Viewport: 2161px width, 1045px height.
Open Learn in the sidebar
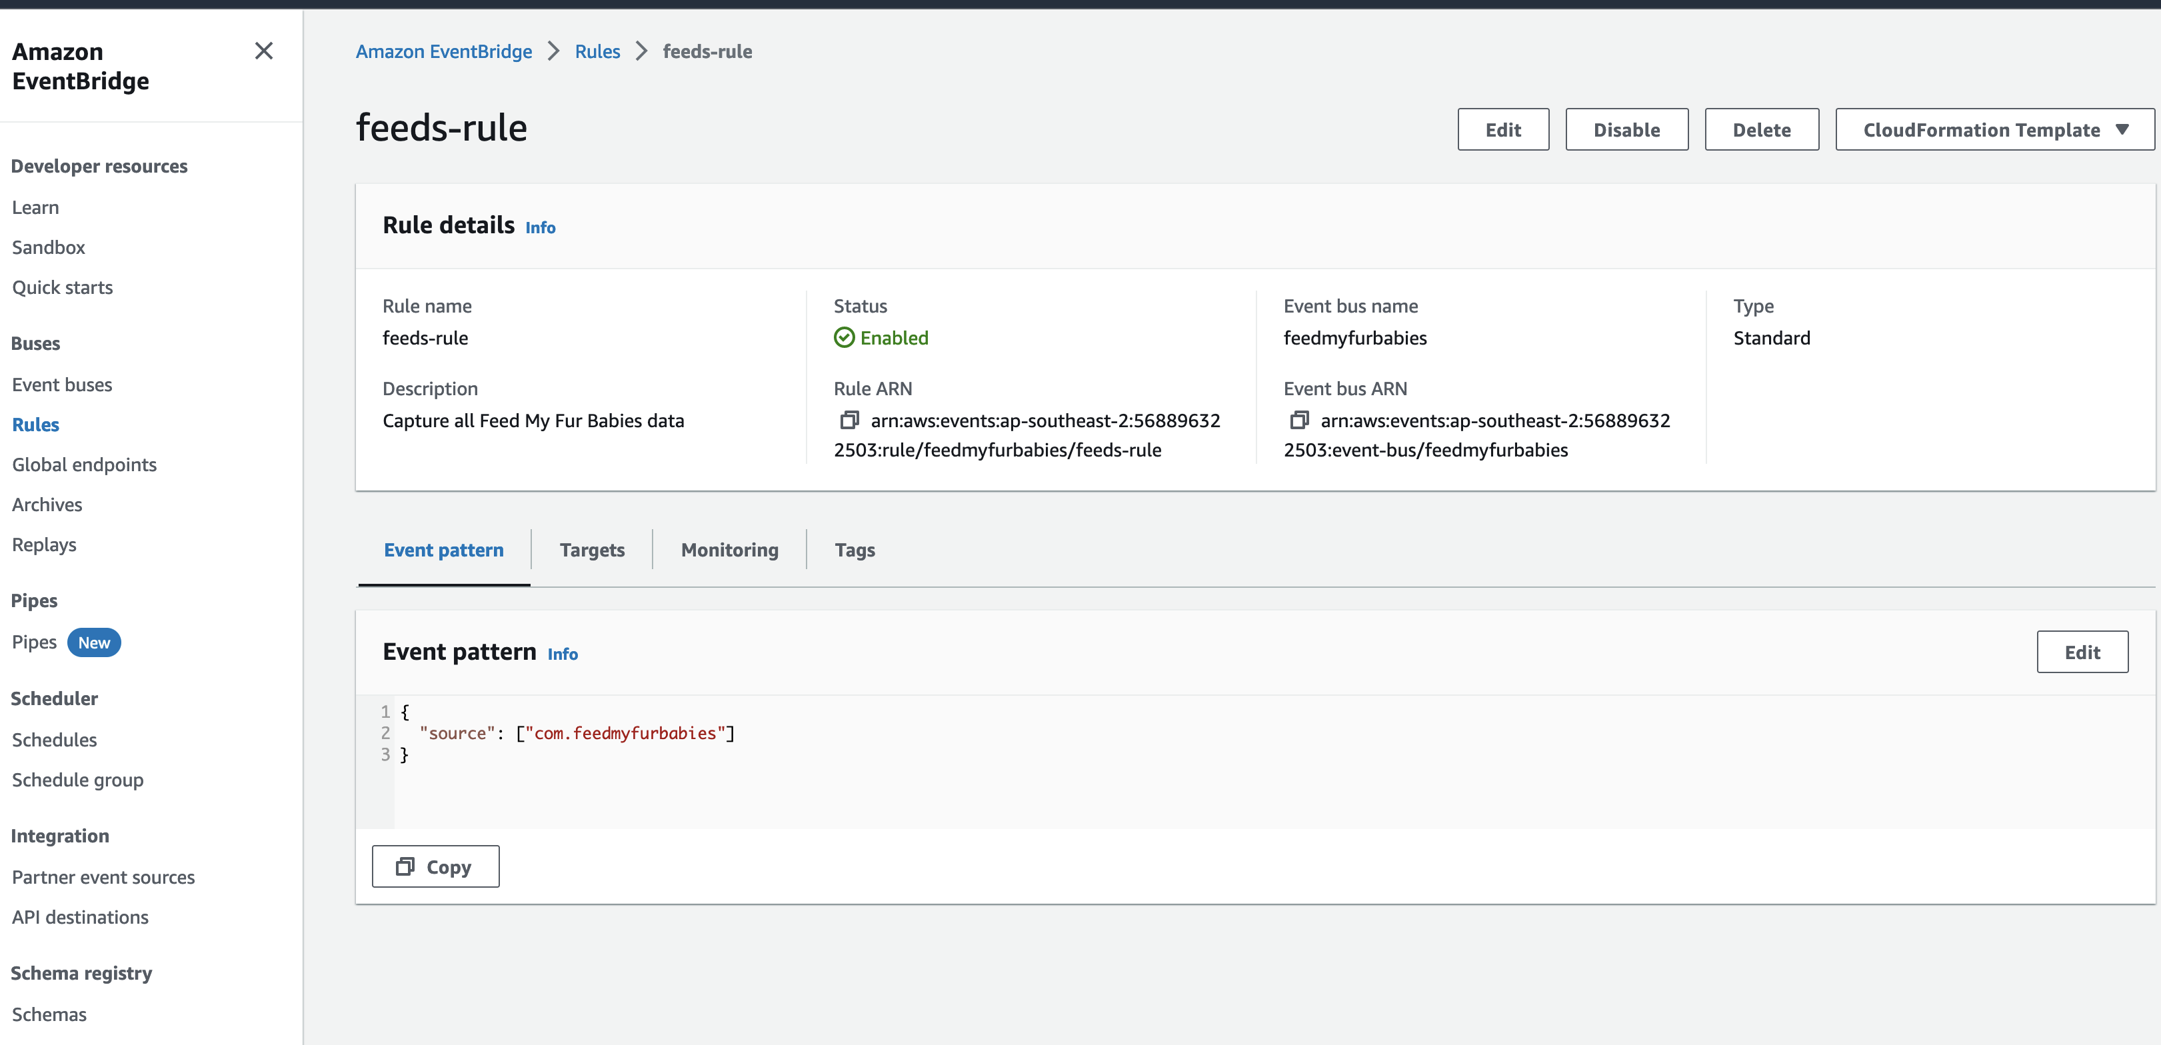click(x=35, y=207)
